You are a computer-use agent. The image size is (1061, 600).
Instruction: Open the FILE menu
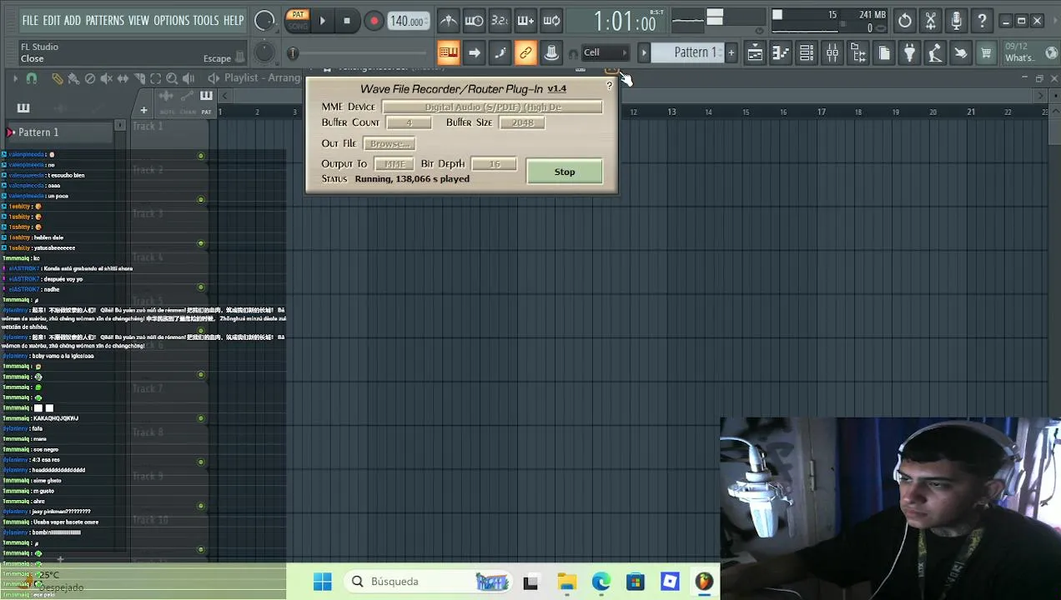click(x=30, y=20)
